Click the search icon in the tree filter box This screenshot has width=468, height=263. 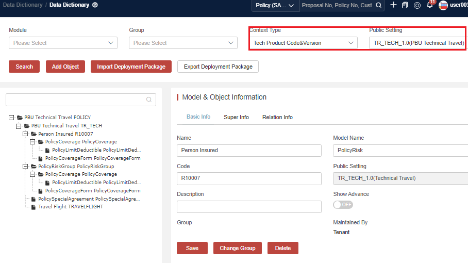[149, 100]
